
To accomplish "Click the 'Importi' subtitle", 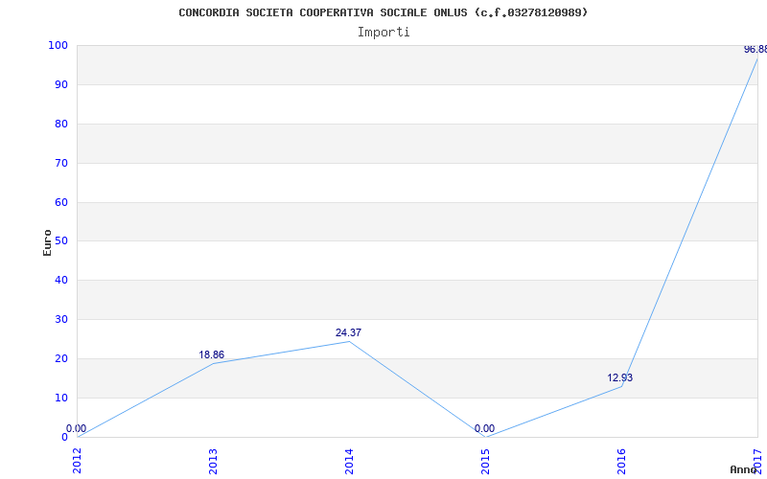I will coord(383,33).
